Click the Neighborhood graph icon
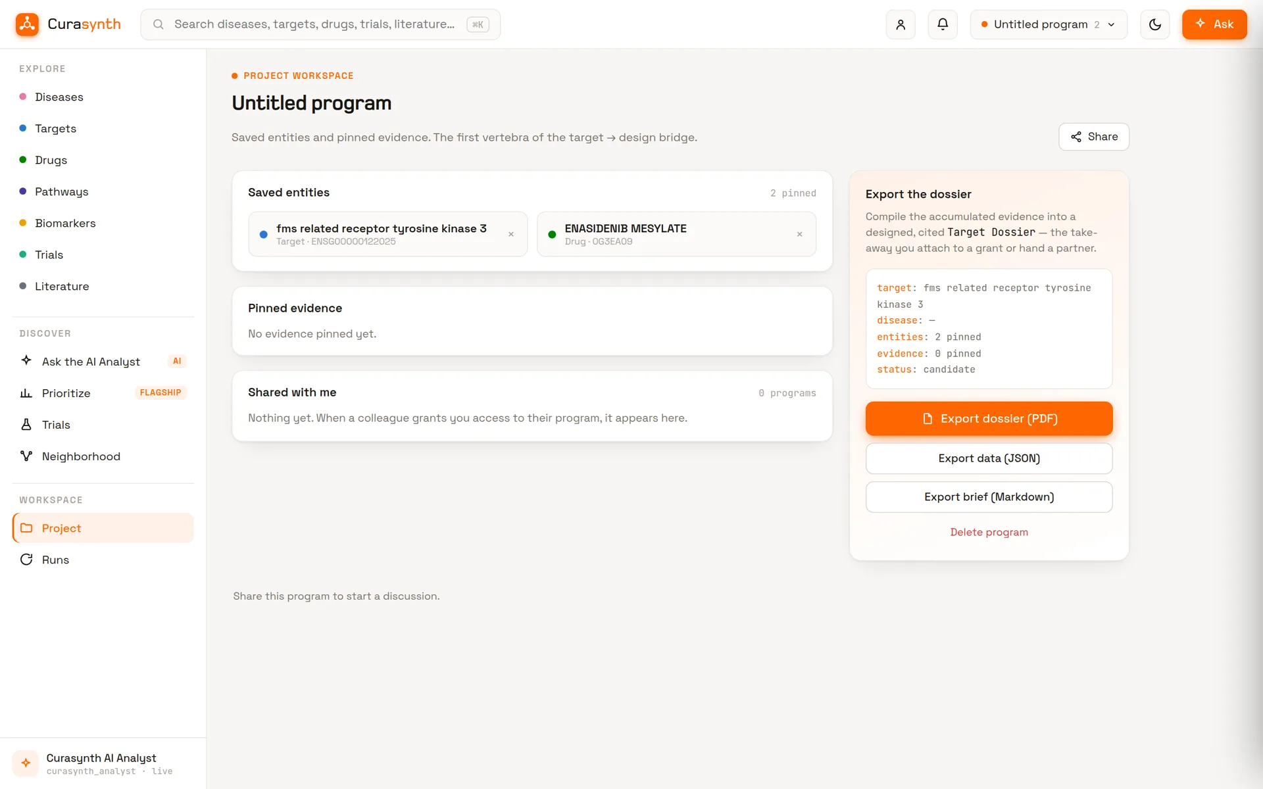The height and width of the screenshot is (789, 1263). click(26, 456)
